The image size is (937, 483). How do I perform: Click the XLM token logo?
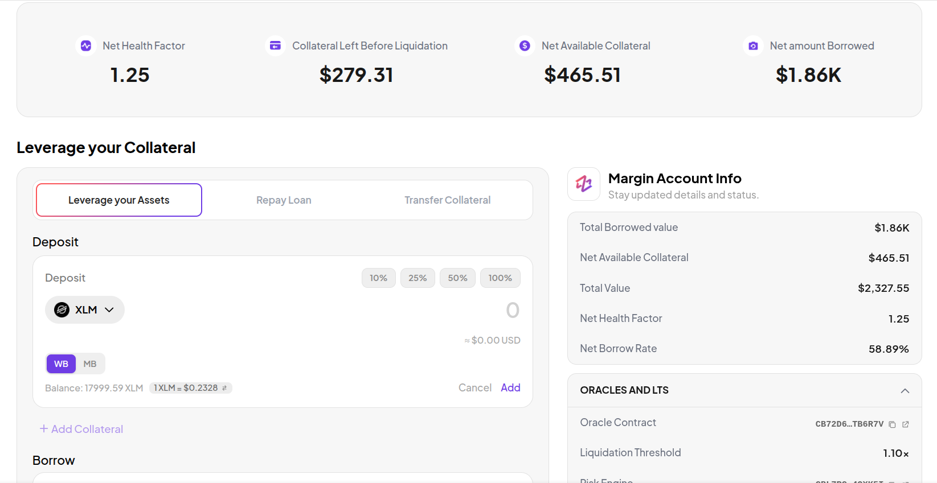click(x=62, y=310)
